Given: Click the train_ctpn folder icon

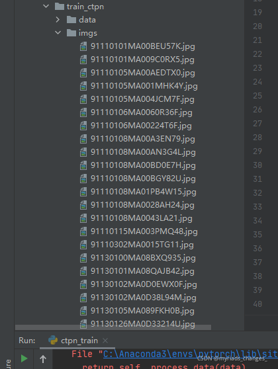Looking at the screenshot, I should tap(60, 7).
